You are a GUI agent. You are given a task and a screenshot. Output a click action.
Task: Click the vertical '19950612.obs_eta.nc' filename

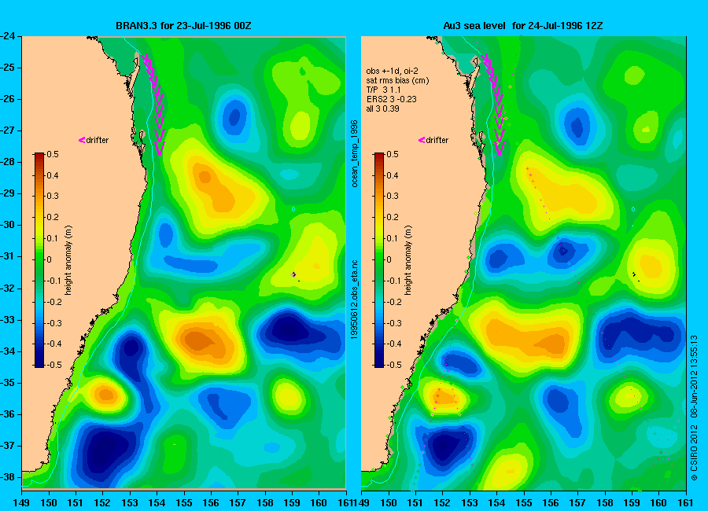(355, 300)
